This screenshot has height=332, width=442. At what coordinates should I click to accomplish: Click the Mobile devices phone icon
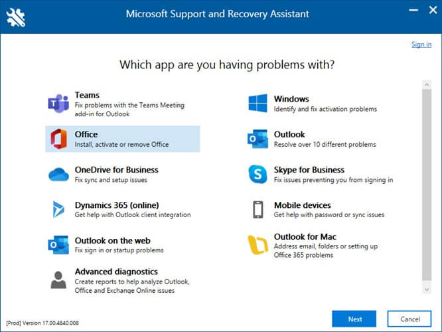pos(258,210)
